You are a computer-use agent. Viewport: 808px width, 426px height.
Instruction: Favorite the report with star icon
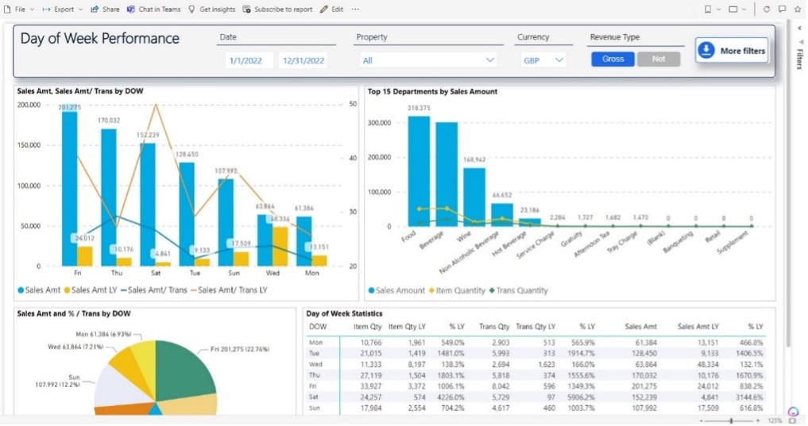point(798,10)
